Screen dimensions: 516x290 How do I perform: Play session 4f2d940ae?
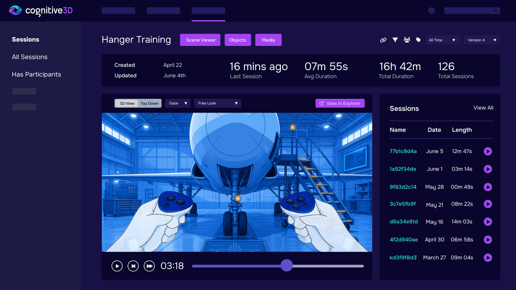pos(488,240)
